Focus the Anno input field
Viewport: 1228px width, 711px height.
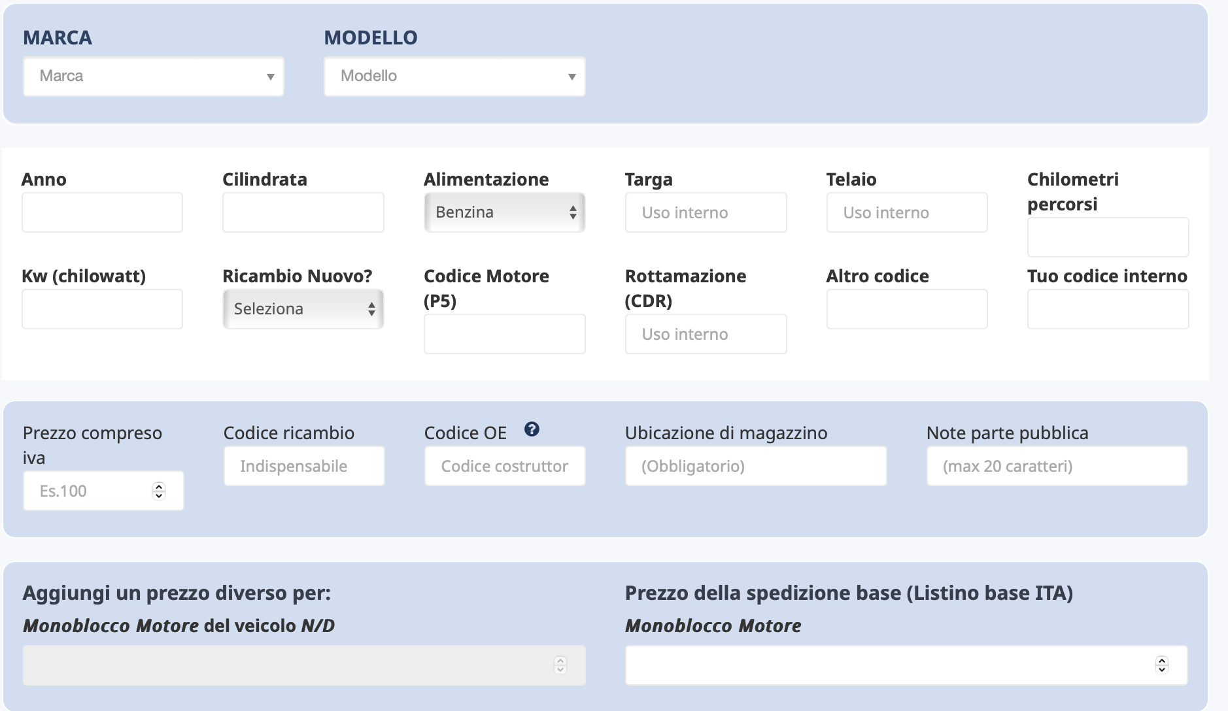(102, 212)
